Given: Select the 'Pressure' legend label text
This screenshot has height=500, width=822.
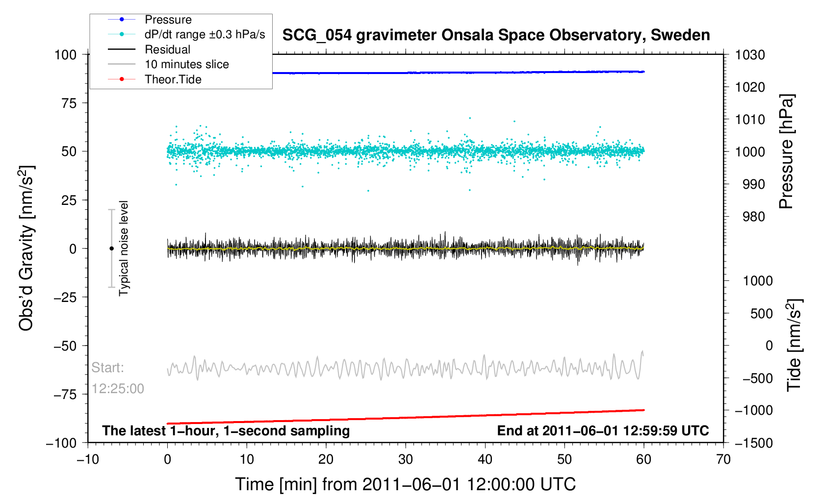Looking at the screenshot, I should pos(168,20).
